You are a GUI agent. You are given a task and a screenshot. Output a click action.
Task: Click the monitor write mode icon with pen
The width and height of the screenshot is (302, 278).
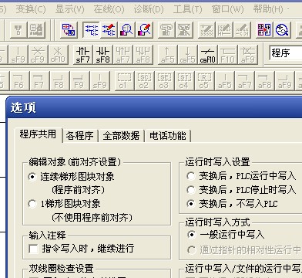point(145,30)
